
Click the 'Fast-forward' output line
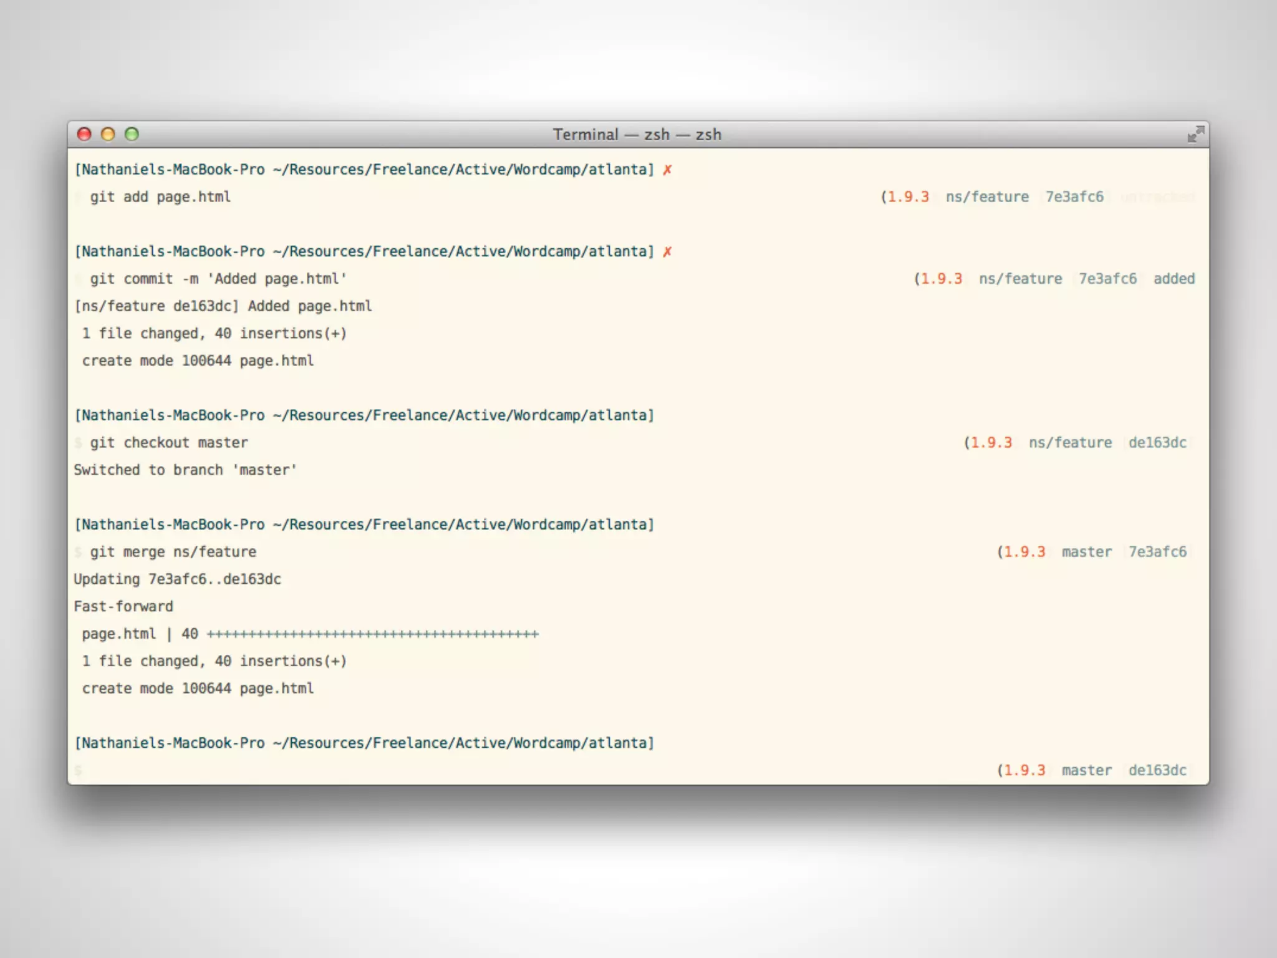tap(123, 606)
